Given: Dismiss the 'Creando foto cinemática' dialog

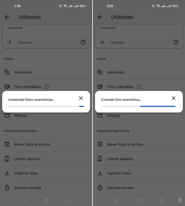Looking at the screenshot, I should coord(173,98).
